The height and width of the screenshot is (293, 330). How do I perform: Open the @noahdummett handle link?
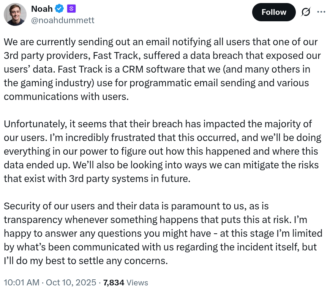pyautogui.click(x=63, y=20)
